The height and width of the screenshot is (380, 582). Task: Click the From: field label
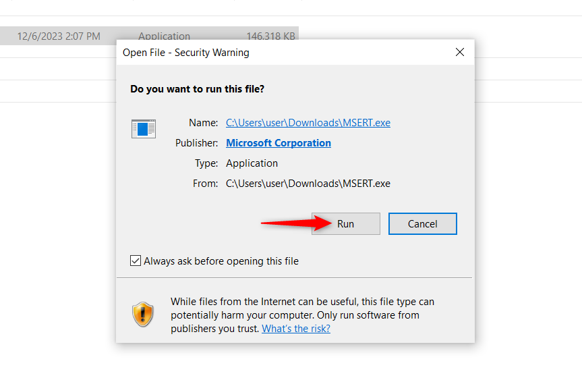coord(204,183)
